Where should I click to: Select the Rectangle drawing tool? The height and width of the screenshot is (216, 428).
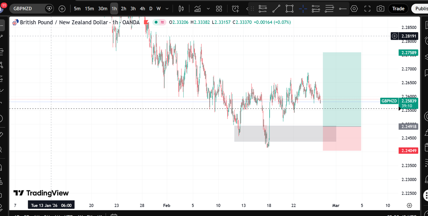pos(290,8)
